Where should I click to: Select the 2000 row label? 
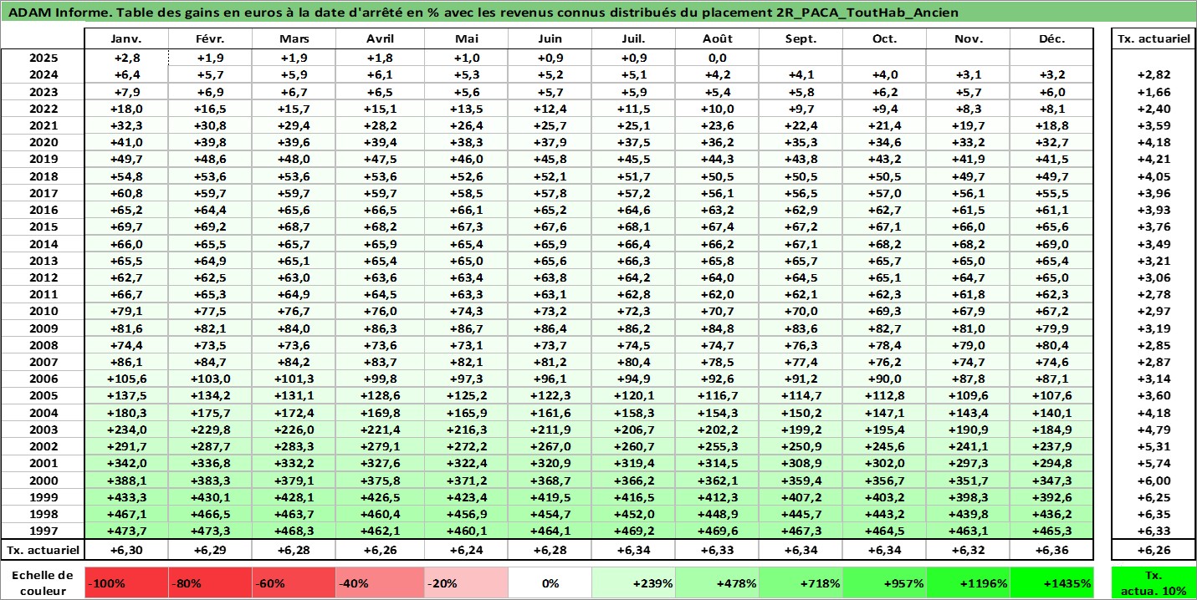(x=43, y=481)
